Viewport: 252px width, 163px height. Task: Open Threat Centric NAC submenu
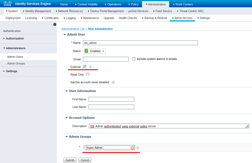pos(190,11)
